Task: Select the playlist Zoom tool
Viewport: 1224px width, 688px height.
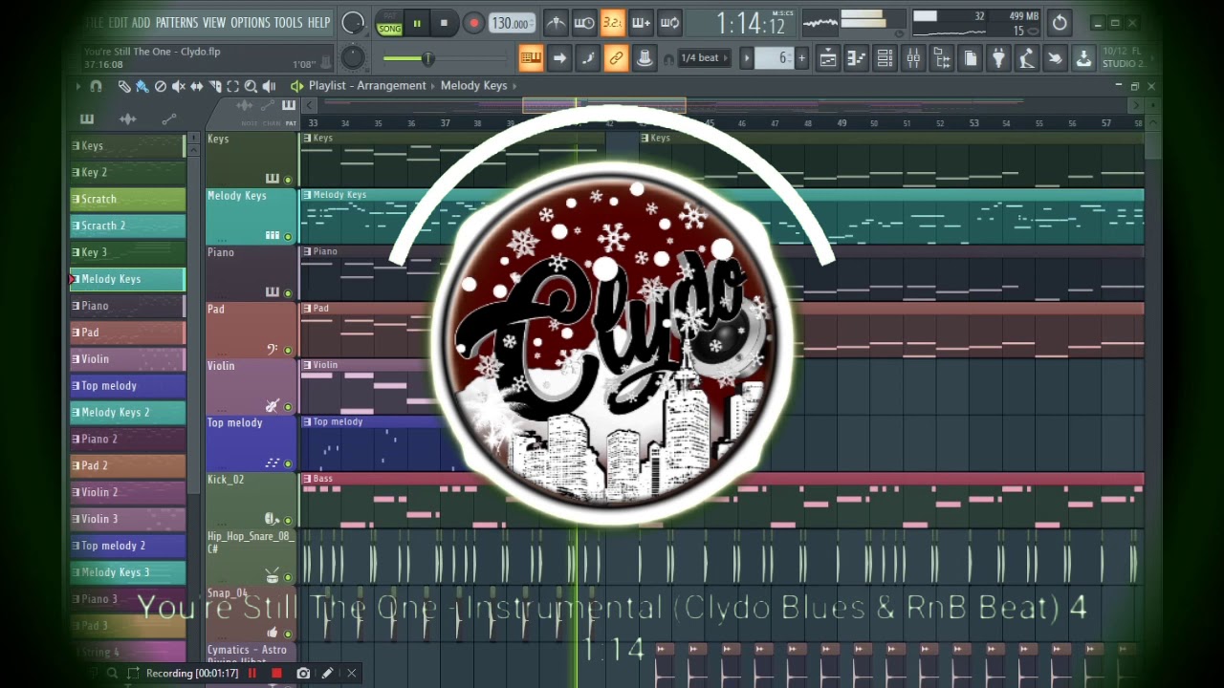Action: 251,86
